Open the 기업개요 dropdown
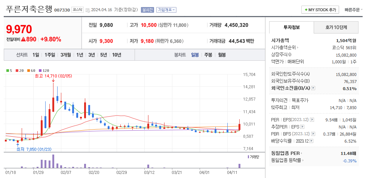This screenshot has width=366, height=178. tap(166, 10)
